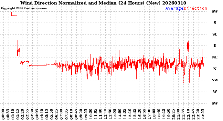
Task: Click the red spike peak near 22:10
Action: point(188,36)
